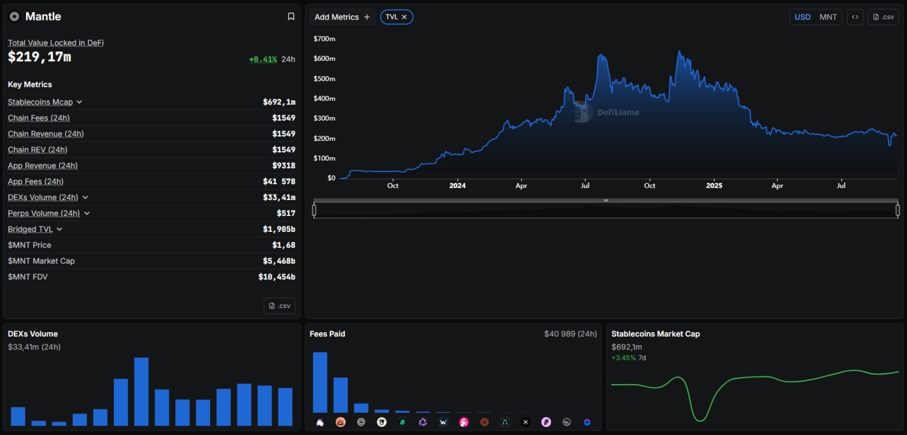Switch chart currency to USD
The image size is (907, 435).
click(802, 17)
